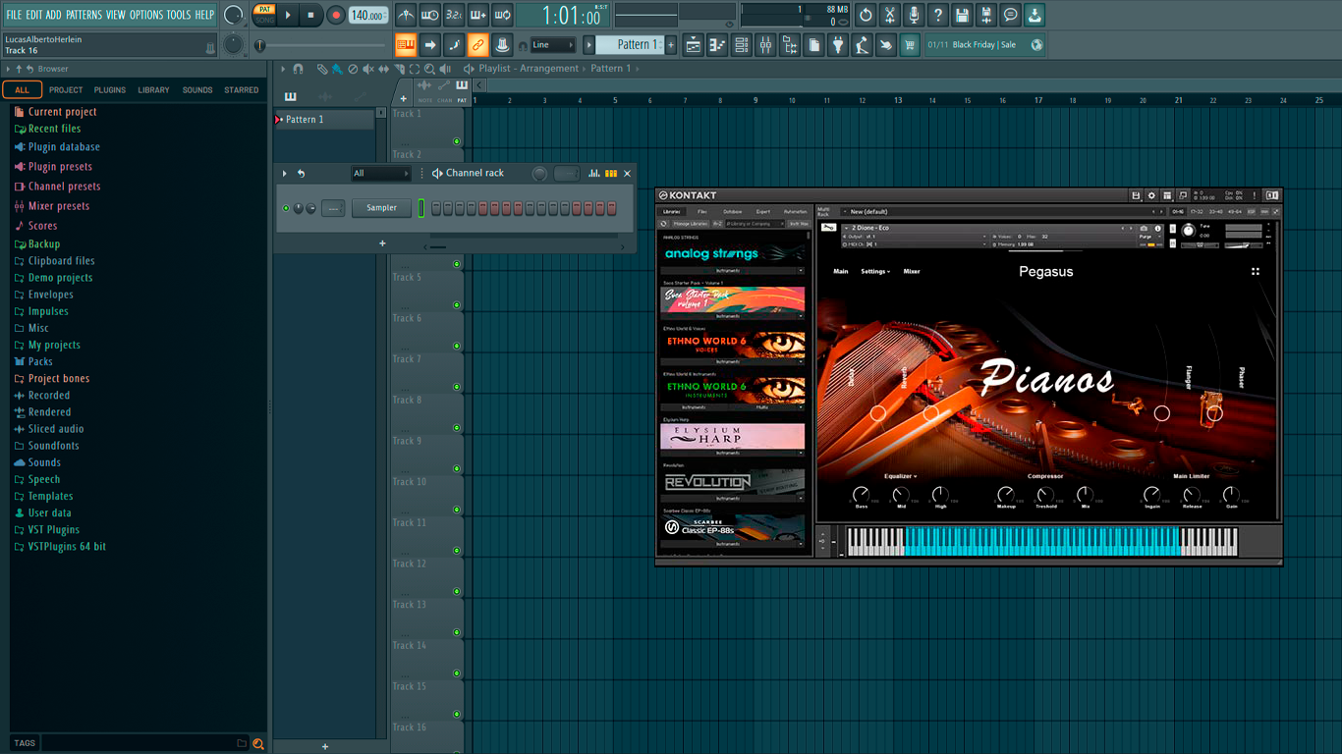Open the microphone recording icon
Viewport: 1342px width, 754px height.
(914, 15)
